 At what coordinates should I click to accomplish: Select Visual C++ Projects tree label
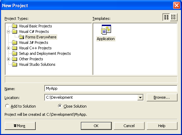click(x=35, y=48)
